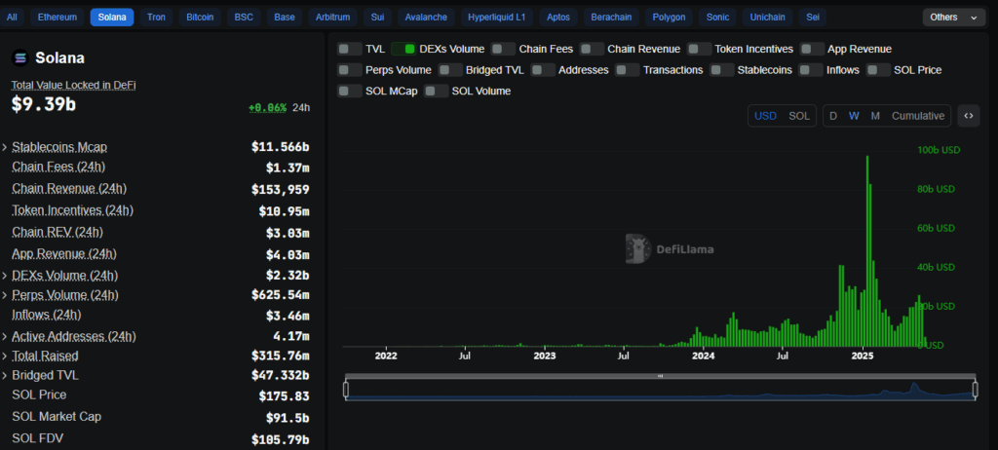Screen dimensions: 998x450
Task: Expand the Active Addresses (24h) row
Action: [5, 337]
